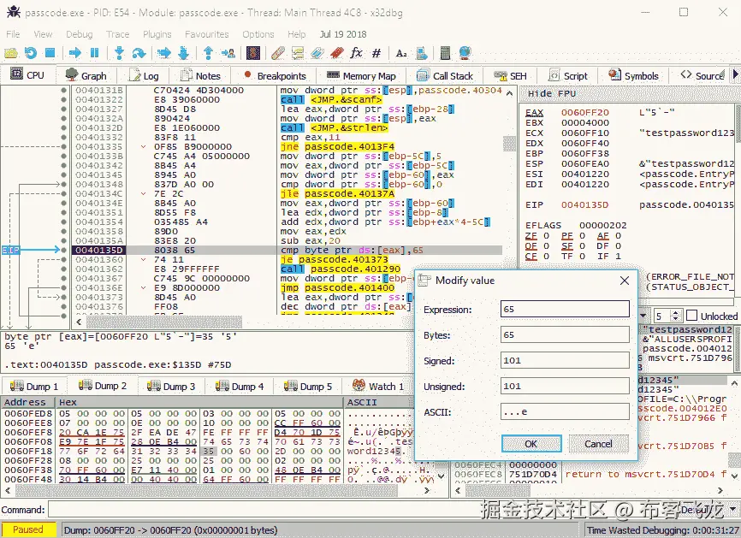
Task: Open the Script tab
Action: click(x=567, y=75)
